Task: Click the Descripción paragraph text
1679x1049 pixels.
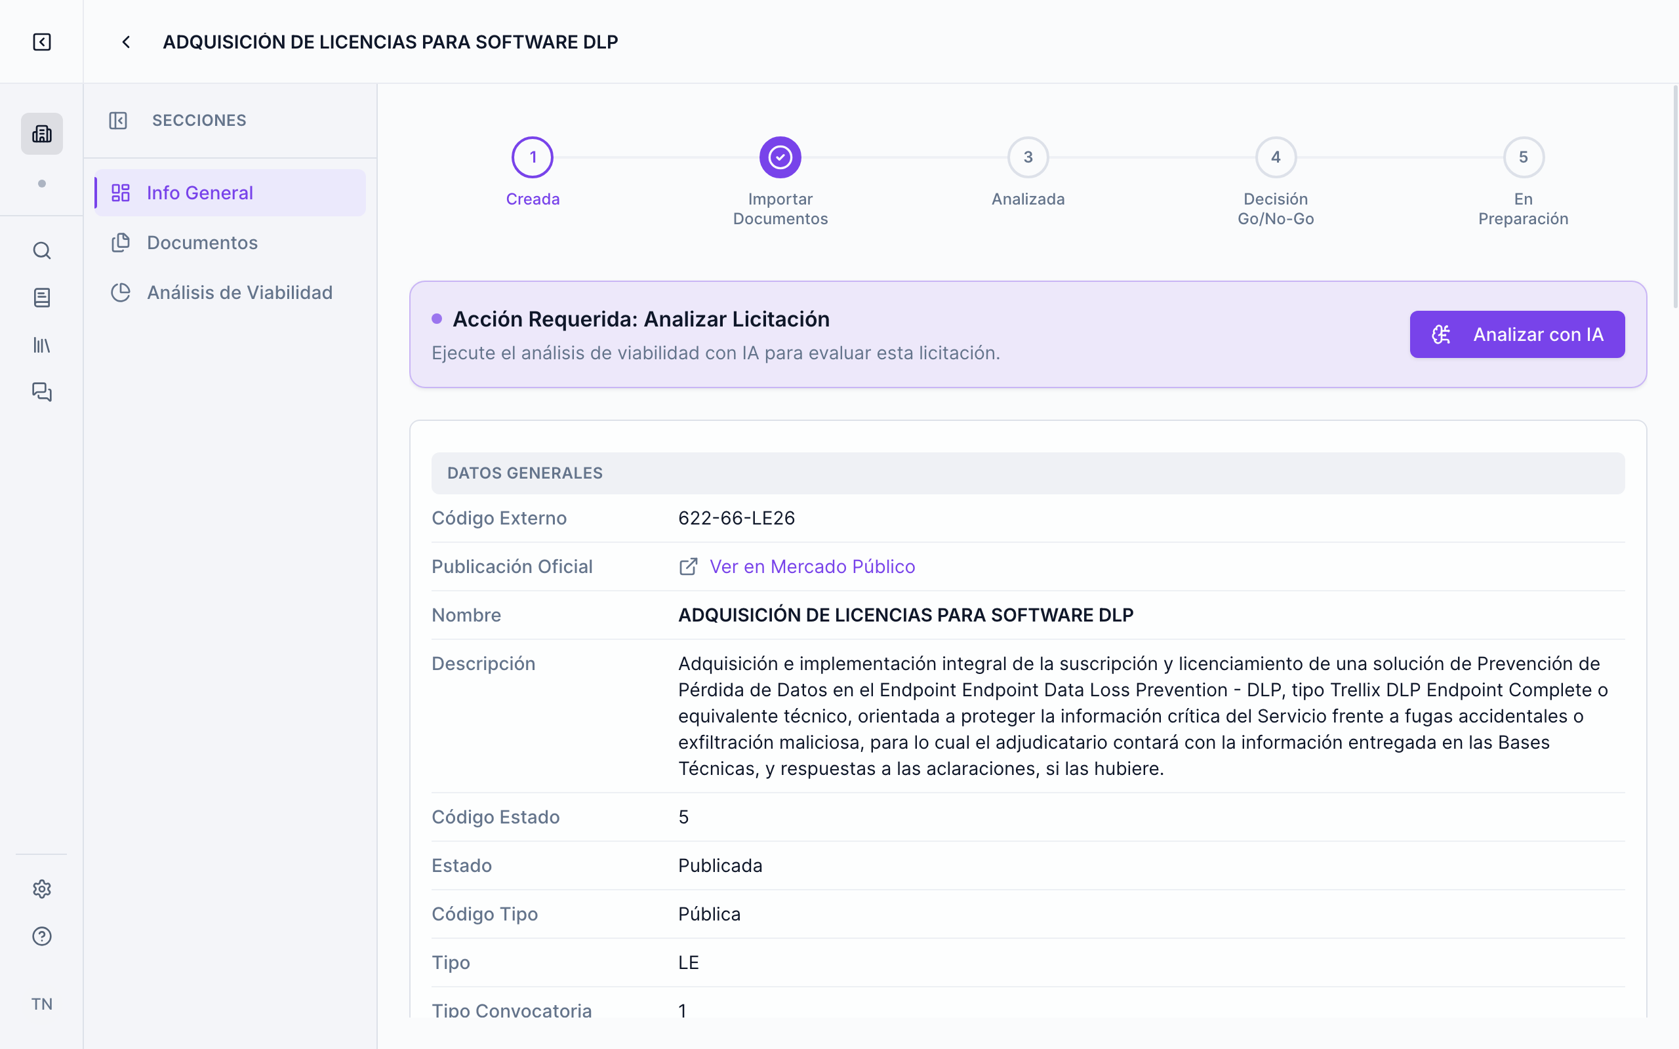Action: pyautogui.click(x=1143, y=716)
